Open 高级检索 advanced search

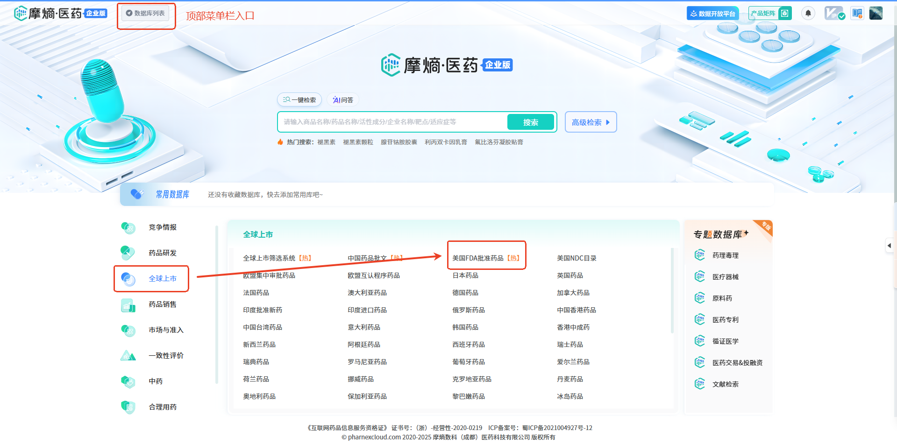[x=591, y=122]
